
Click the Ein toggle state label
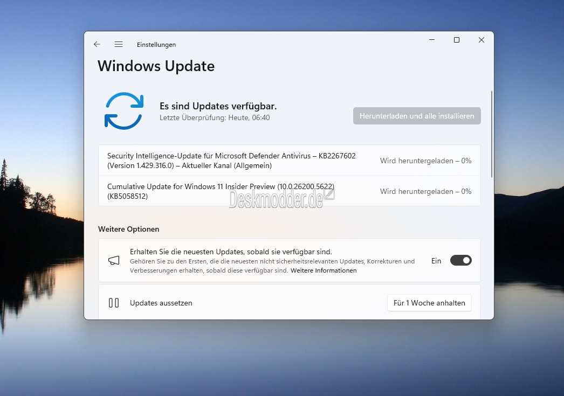[x=436, y=261]
